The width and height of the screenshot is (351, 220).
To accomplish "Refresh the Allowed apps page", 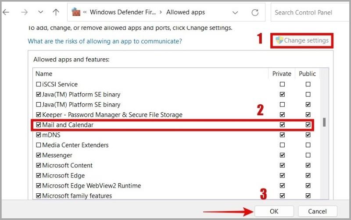I will (255, 13).
